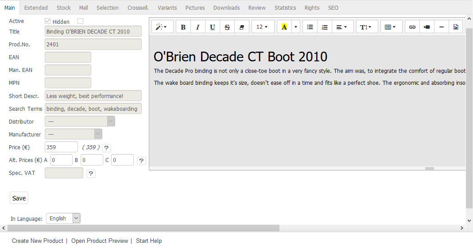Click help icon next to Spec. VAT
Viewport: 473px width, 249px height.
pos(91,174)
